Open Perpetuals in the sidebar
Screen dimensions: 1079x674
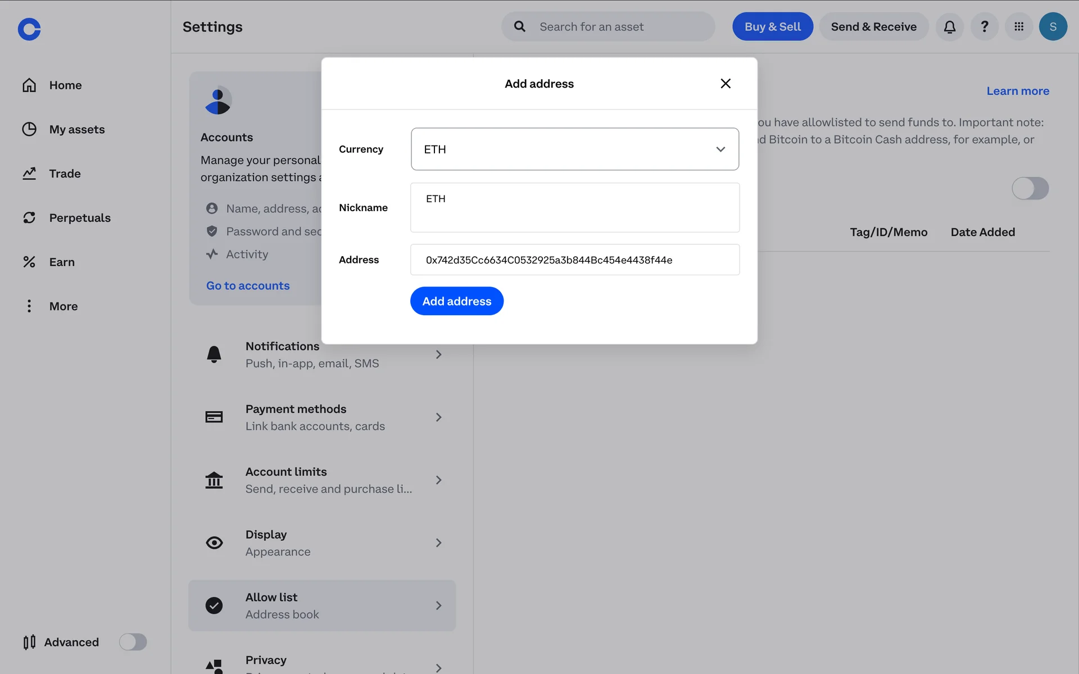[x=79, y=218]
